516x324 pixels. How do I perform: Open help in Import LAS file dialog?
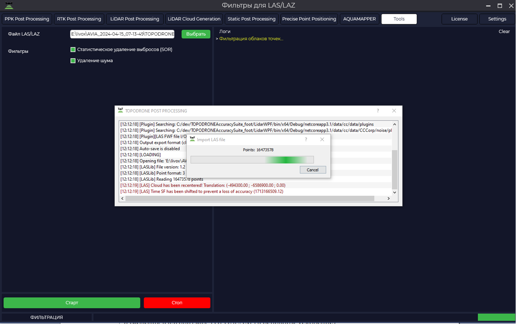[306, 139]
